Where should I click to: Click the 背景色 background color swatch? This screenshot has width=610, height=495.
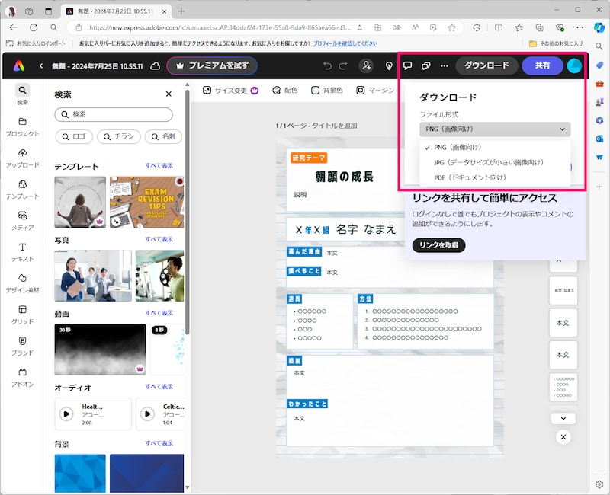(x=314, y=90)
